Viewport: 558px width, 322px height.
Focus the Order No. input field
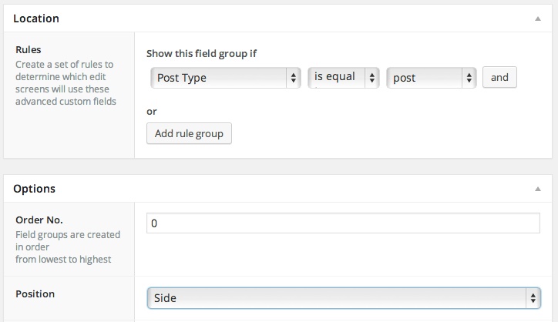click(343, 223)
